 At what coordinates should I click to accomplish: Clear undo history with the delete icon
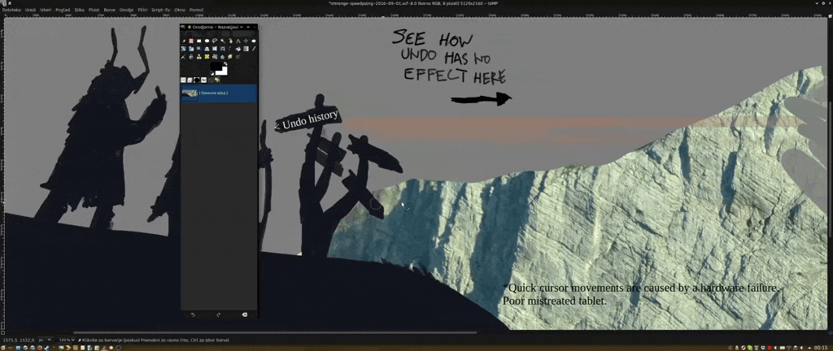tap(244, 314)
